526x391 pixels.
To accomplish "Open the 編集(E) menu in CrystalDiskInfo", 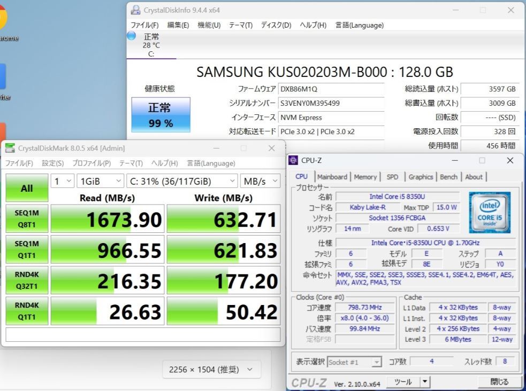I will (x=178, y=25).
